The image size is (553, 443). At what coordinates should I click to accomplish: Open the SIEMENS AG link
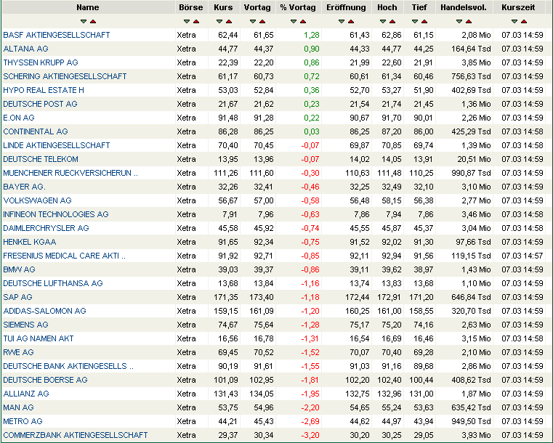tap(25, 325)
